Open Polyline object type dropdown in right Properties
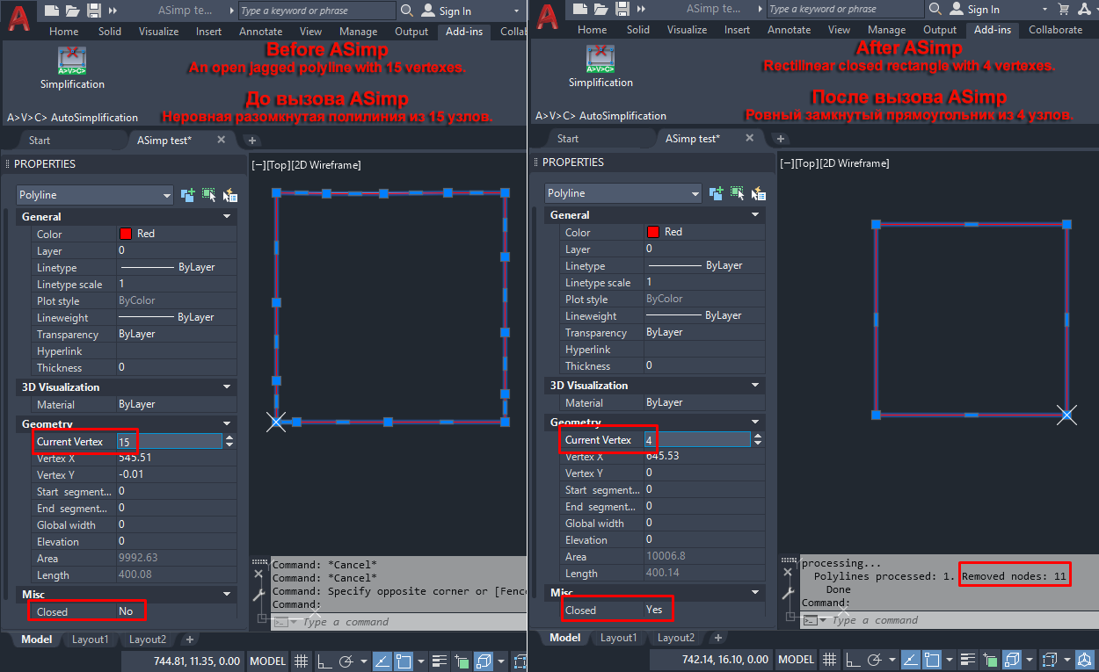Screen dimensions: 1099x672 coord(623,193)
